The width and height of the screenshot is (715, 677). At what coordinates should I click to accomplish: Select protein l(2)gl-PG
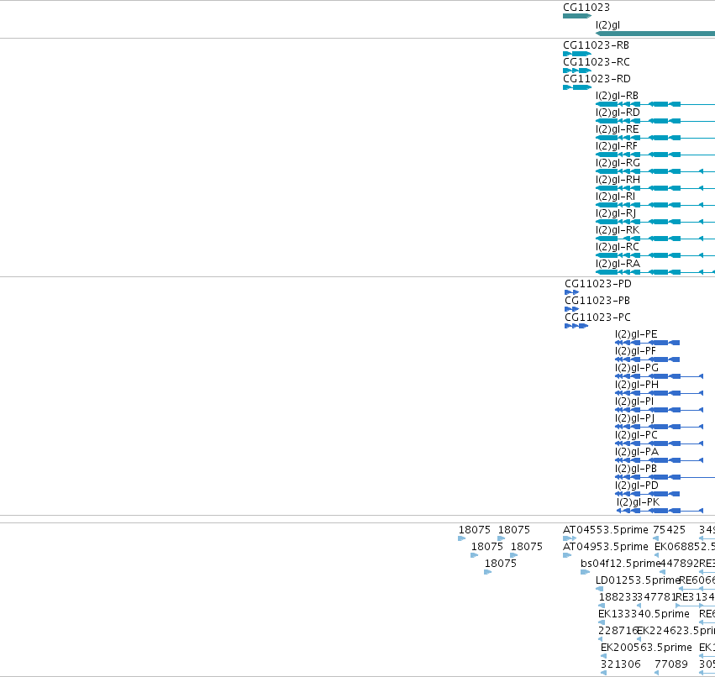point(660,376)
